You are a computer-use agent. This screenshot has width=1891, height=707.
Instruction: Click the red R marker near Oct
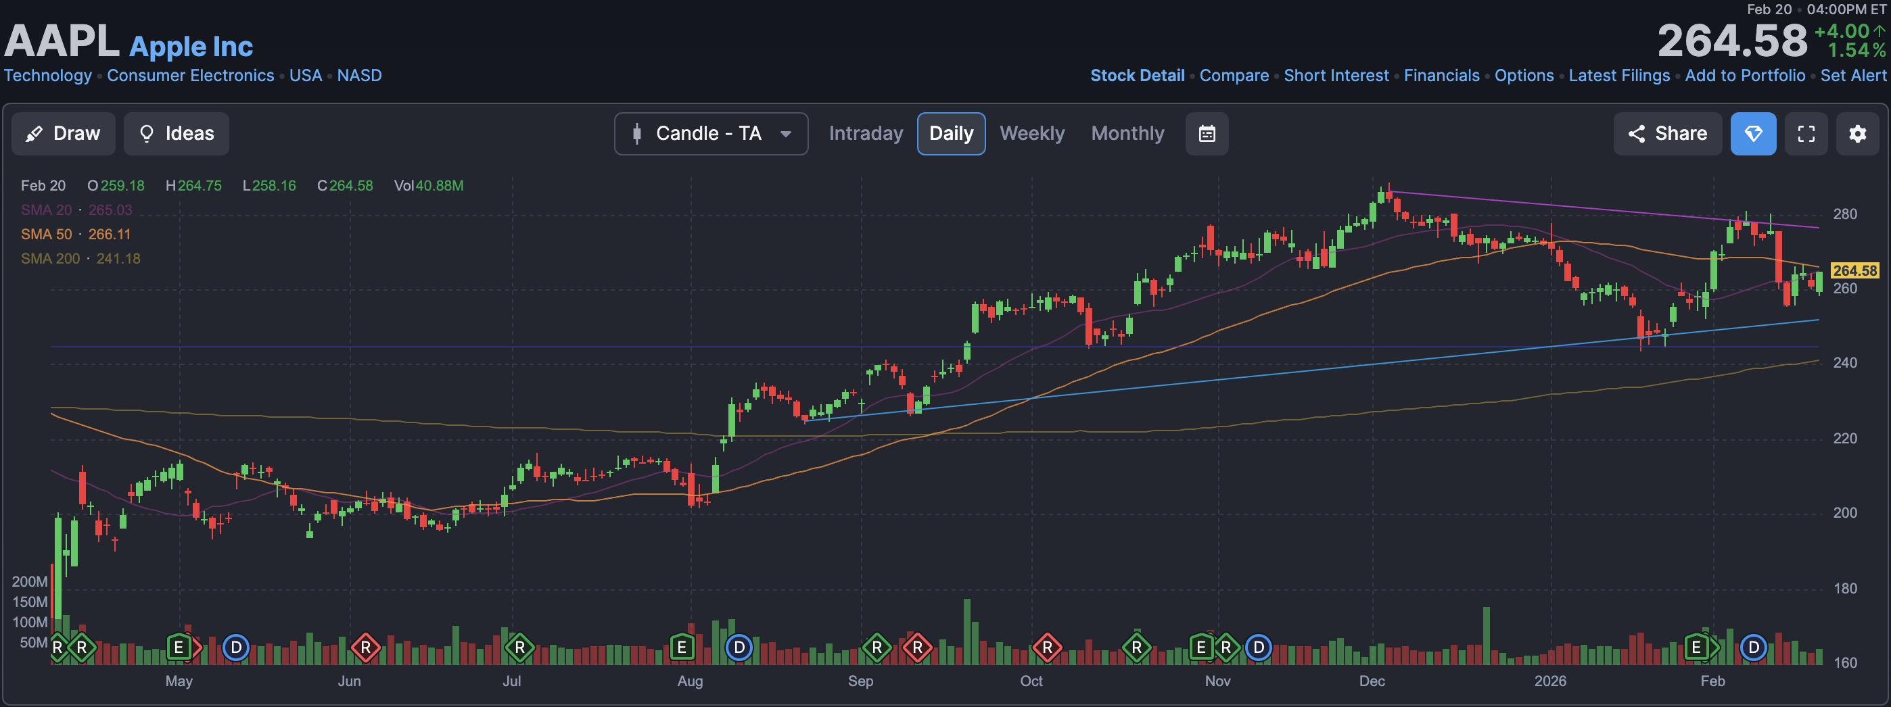[x=1047, y=648]
